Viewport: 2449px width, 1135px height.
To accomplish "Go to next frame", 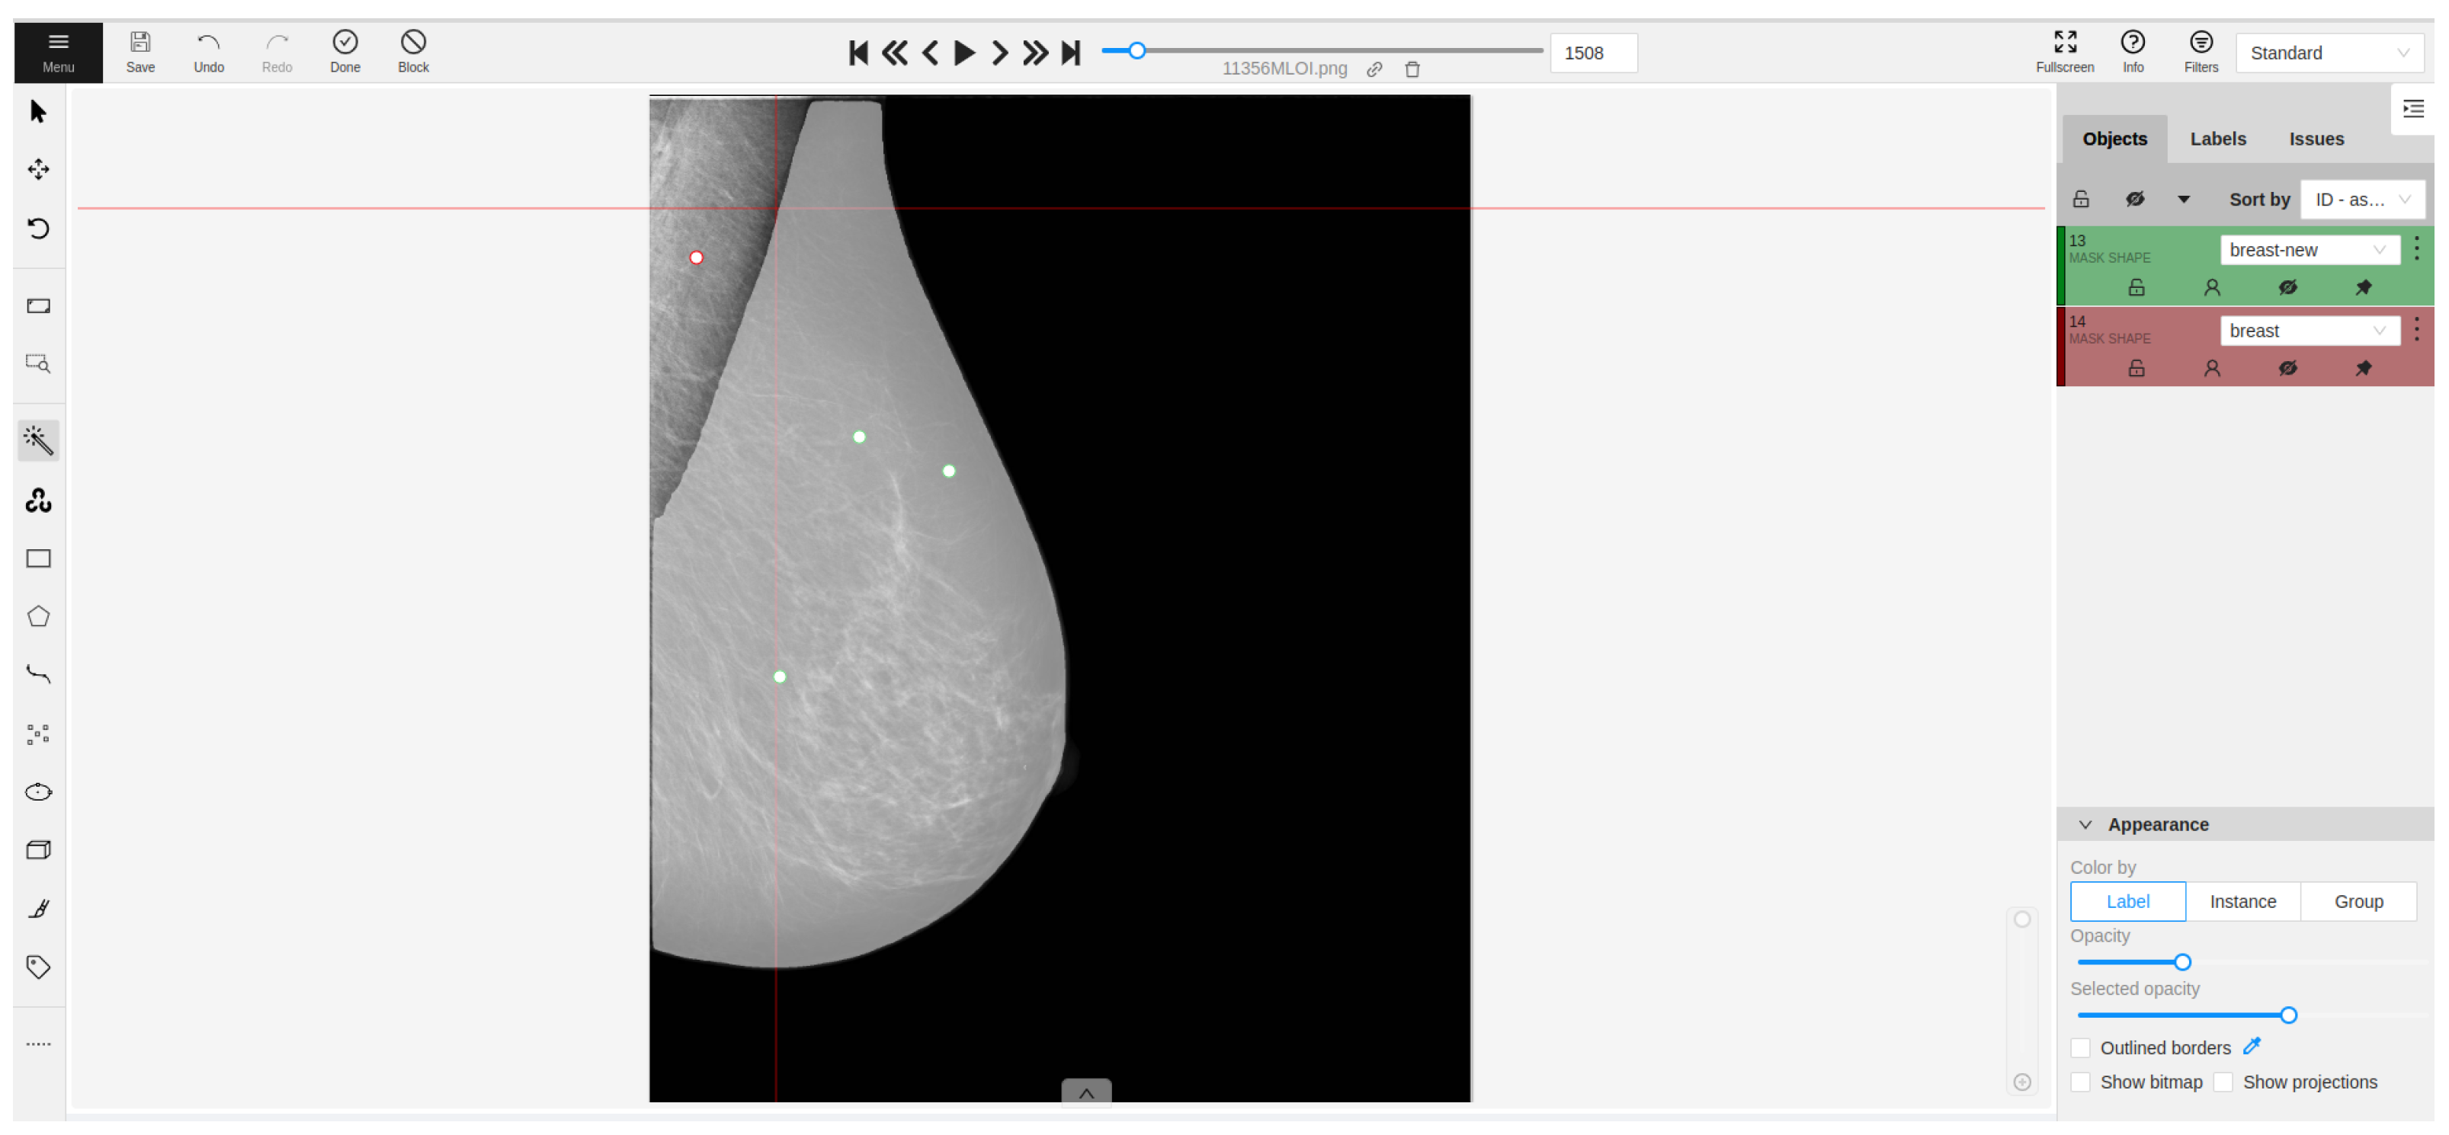I will click(x=1000, y=53).
